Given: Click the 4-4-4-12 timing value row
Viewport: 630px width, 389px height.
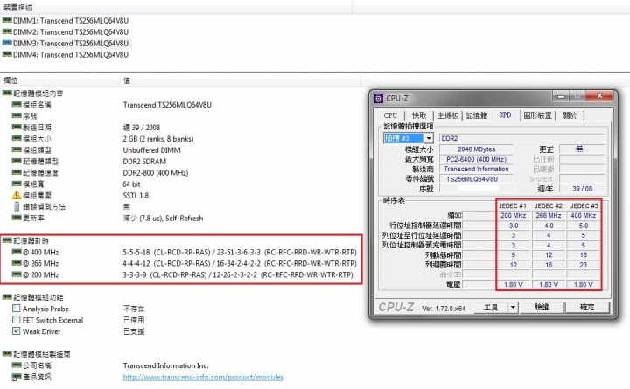Looking at the screenshot, I should (240, 263).
